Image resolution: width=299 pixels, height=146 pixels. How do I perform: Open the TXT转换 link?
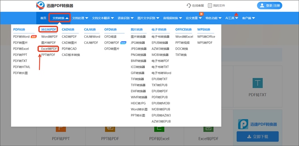(181, 55)
